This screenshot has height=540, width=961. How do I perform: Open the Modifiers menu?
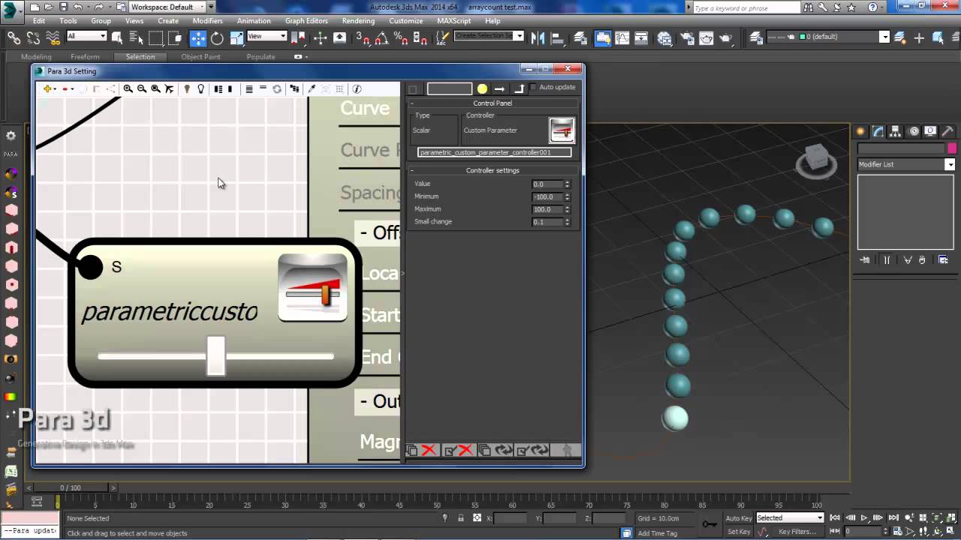point(208,21)
